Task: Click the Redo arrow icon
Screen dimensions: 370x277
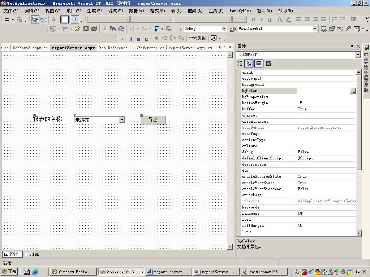Action: click(144, 29)
